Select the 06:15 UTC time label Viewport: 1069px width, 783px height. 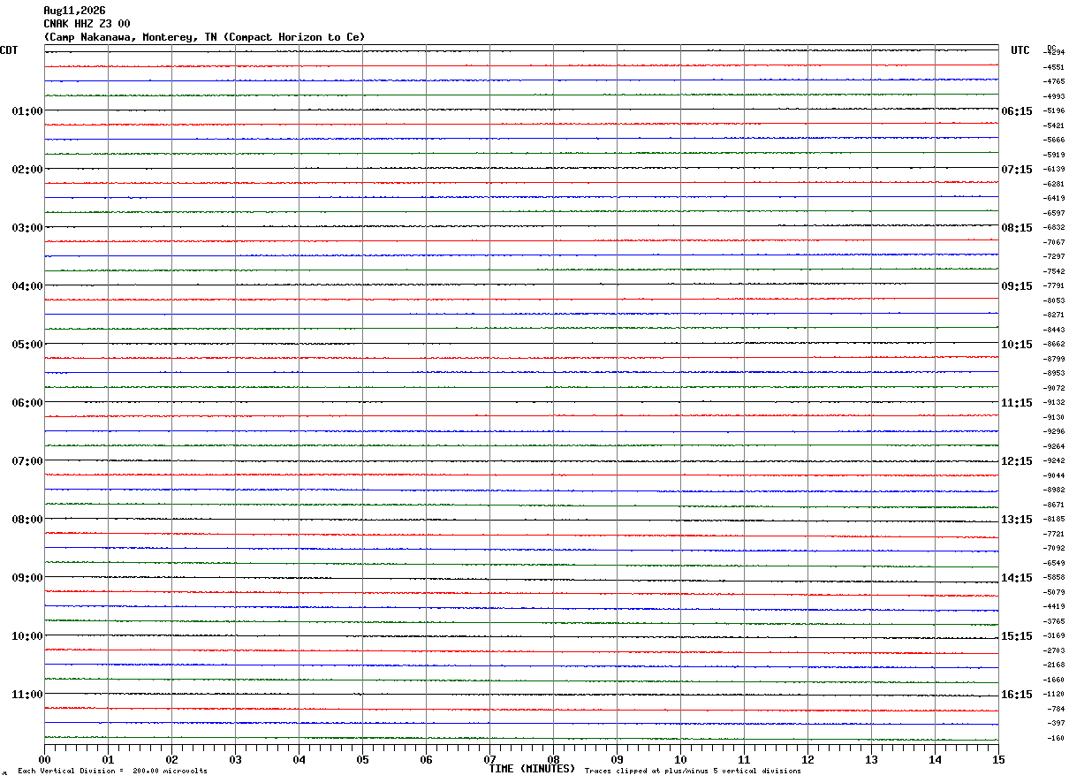point(1017,111)
